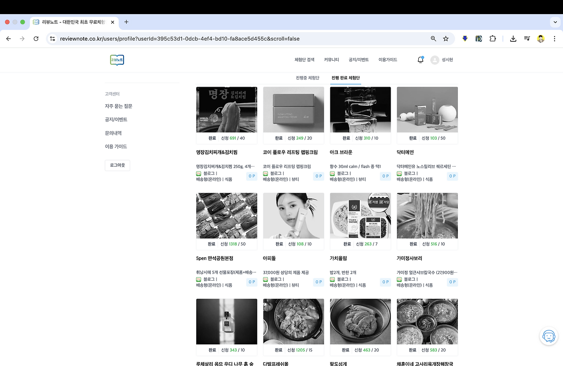
Task: Open 체험단 검색 in the header
Action: point(304,60)
